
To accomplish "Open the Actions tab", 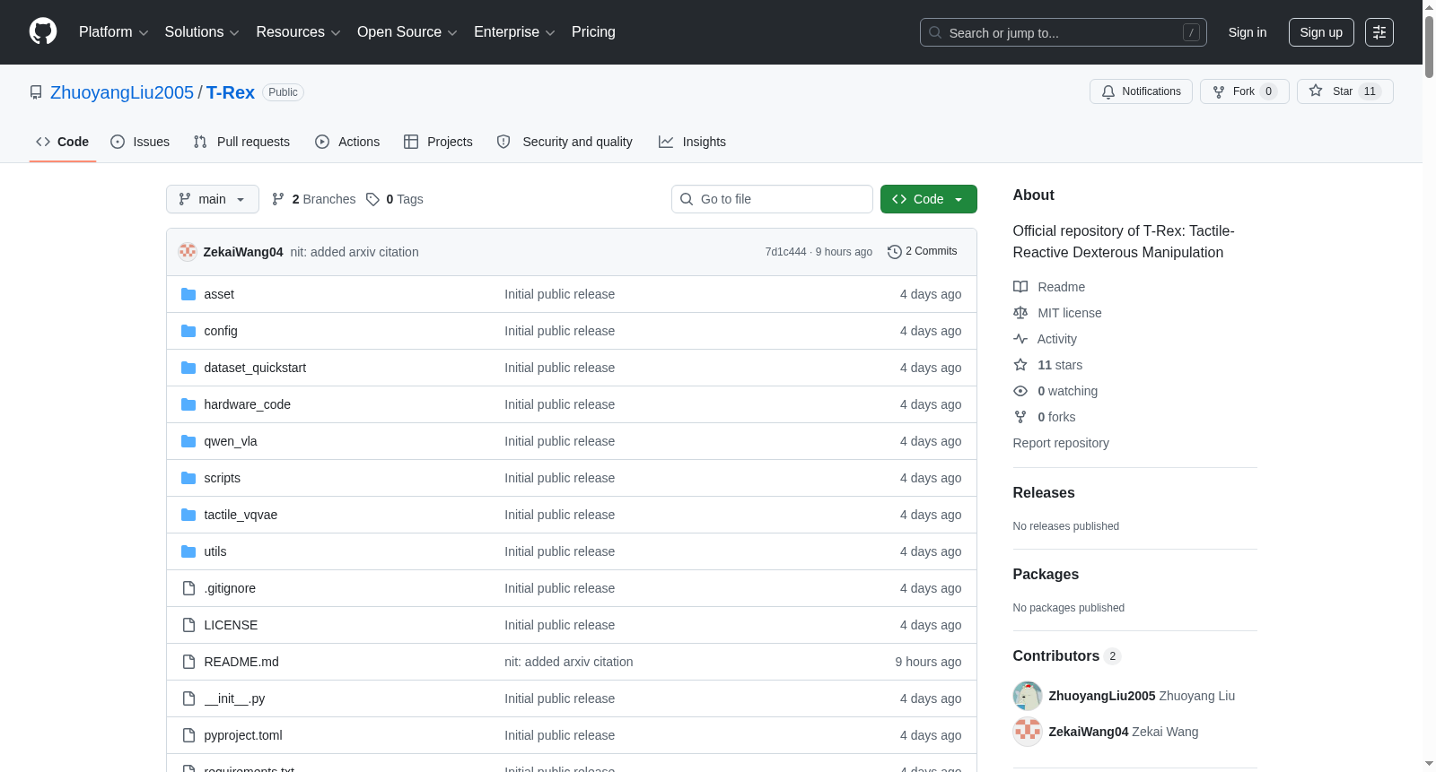I will click(347, 142).
